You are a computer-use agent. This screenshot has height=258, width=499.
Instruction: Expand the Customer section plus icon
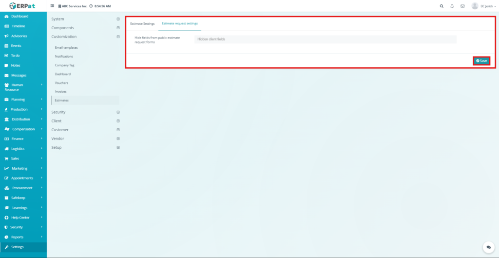point(118,130)
